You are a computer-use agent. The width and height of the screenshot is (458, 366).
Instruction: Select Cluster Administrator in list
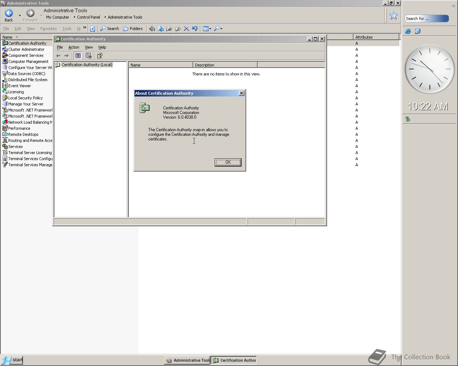[x=26, y=49]
